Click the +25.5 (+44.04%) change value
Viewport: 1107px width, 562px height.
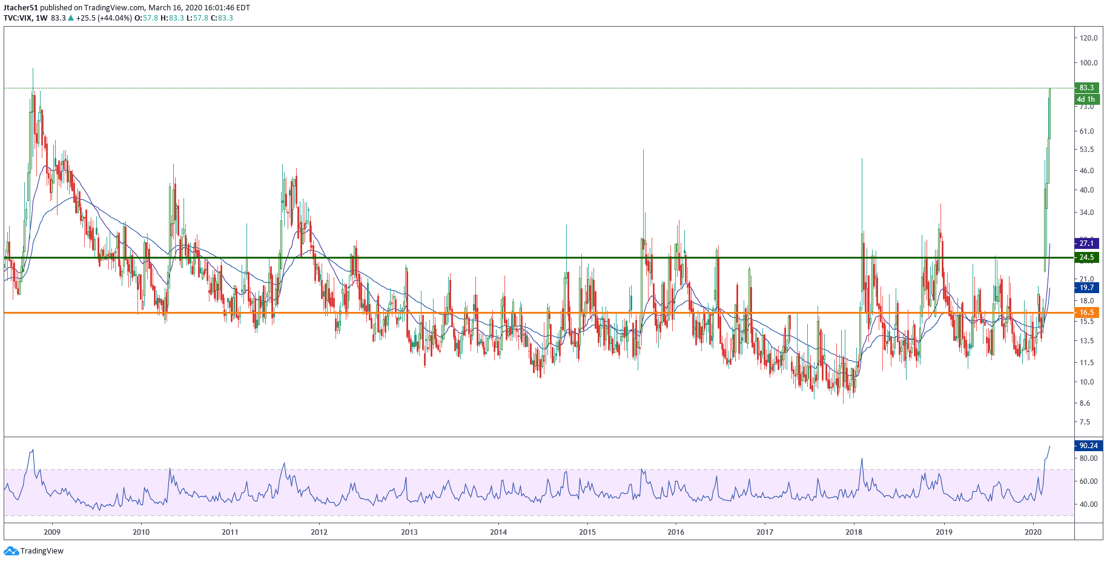click(104, 18)
